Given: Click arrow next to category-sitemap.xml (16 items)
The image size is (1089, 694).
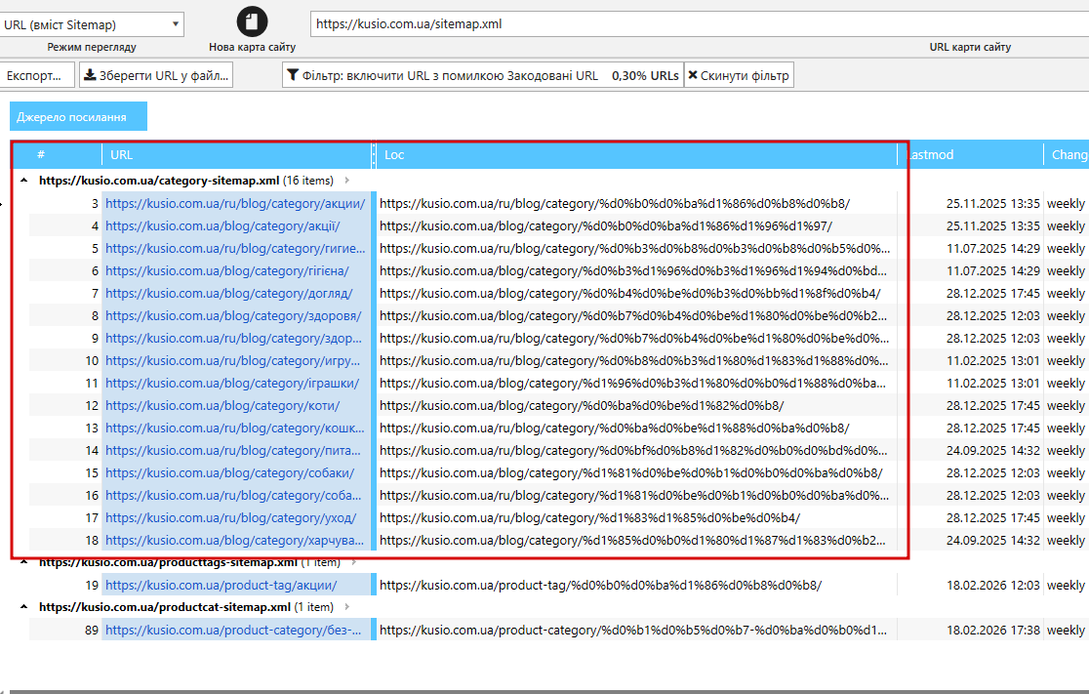Looking at the screenshot, I should point(347,181).
